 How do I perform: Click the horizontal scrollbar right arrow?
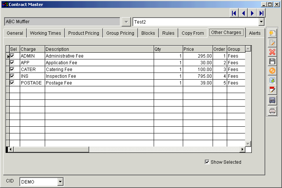click(x=242, y=150)
